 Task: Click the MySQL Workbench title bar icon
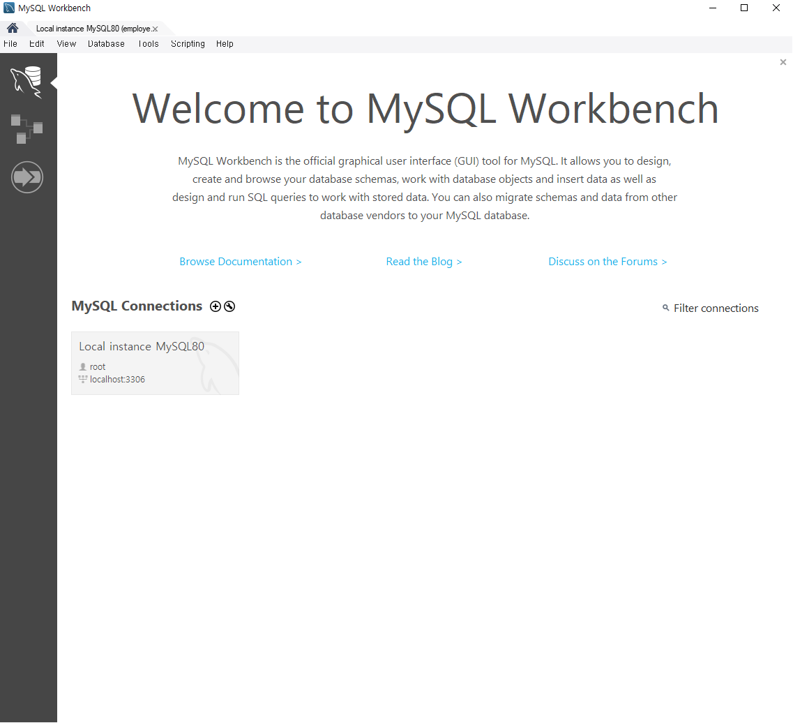[x=9, y=8]
